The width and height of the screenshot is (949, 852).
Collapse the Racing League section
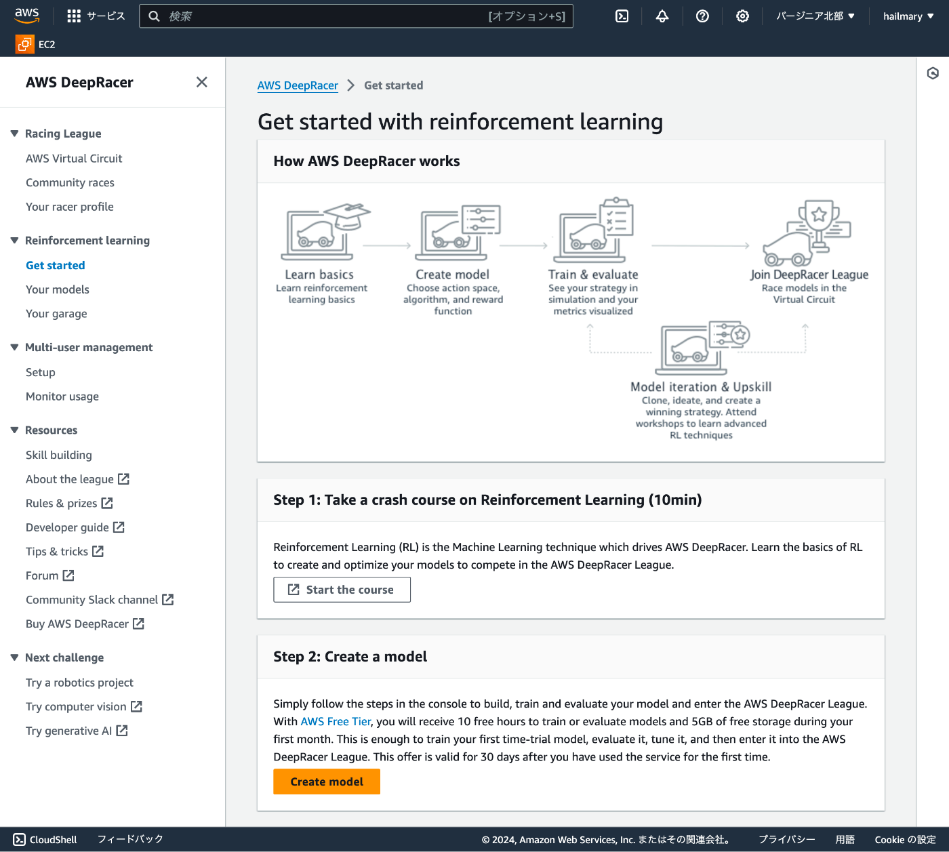14,134
